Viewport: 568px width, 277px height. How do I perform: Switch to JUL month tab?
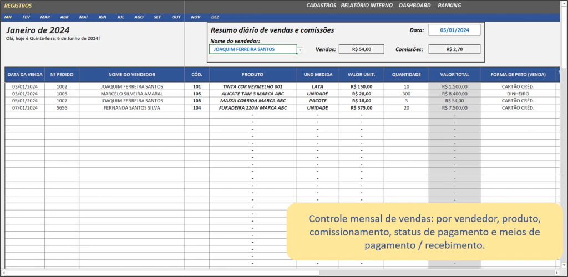coord(120,17)
